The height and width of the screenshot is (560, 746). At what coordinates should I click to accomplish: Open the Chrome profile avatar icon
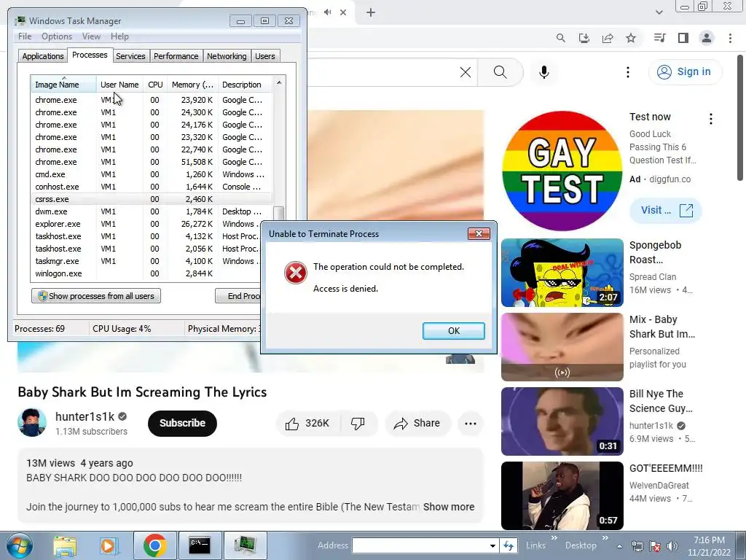click(707, 38)
